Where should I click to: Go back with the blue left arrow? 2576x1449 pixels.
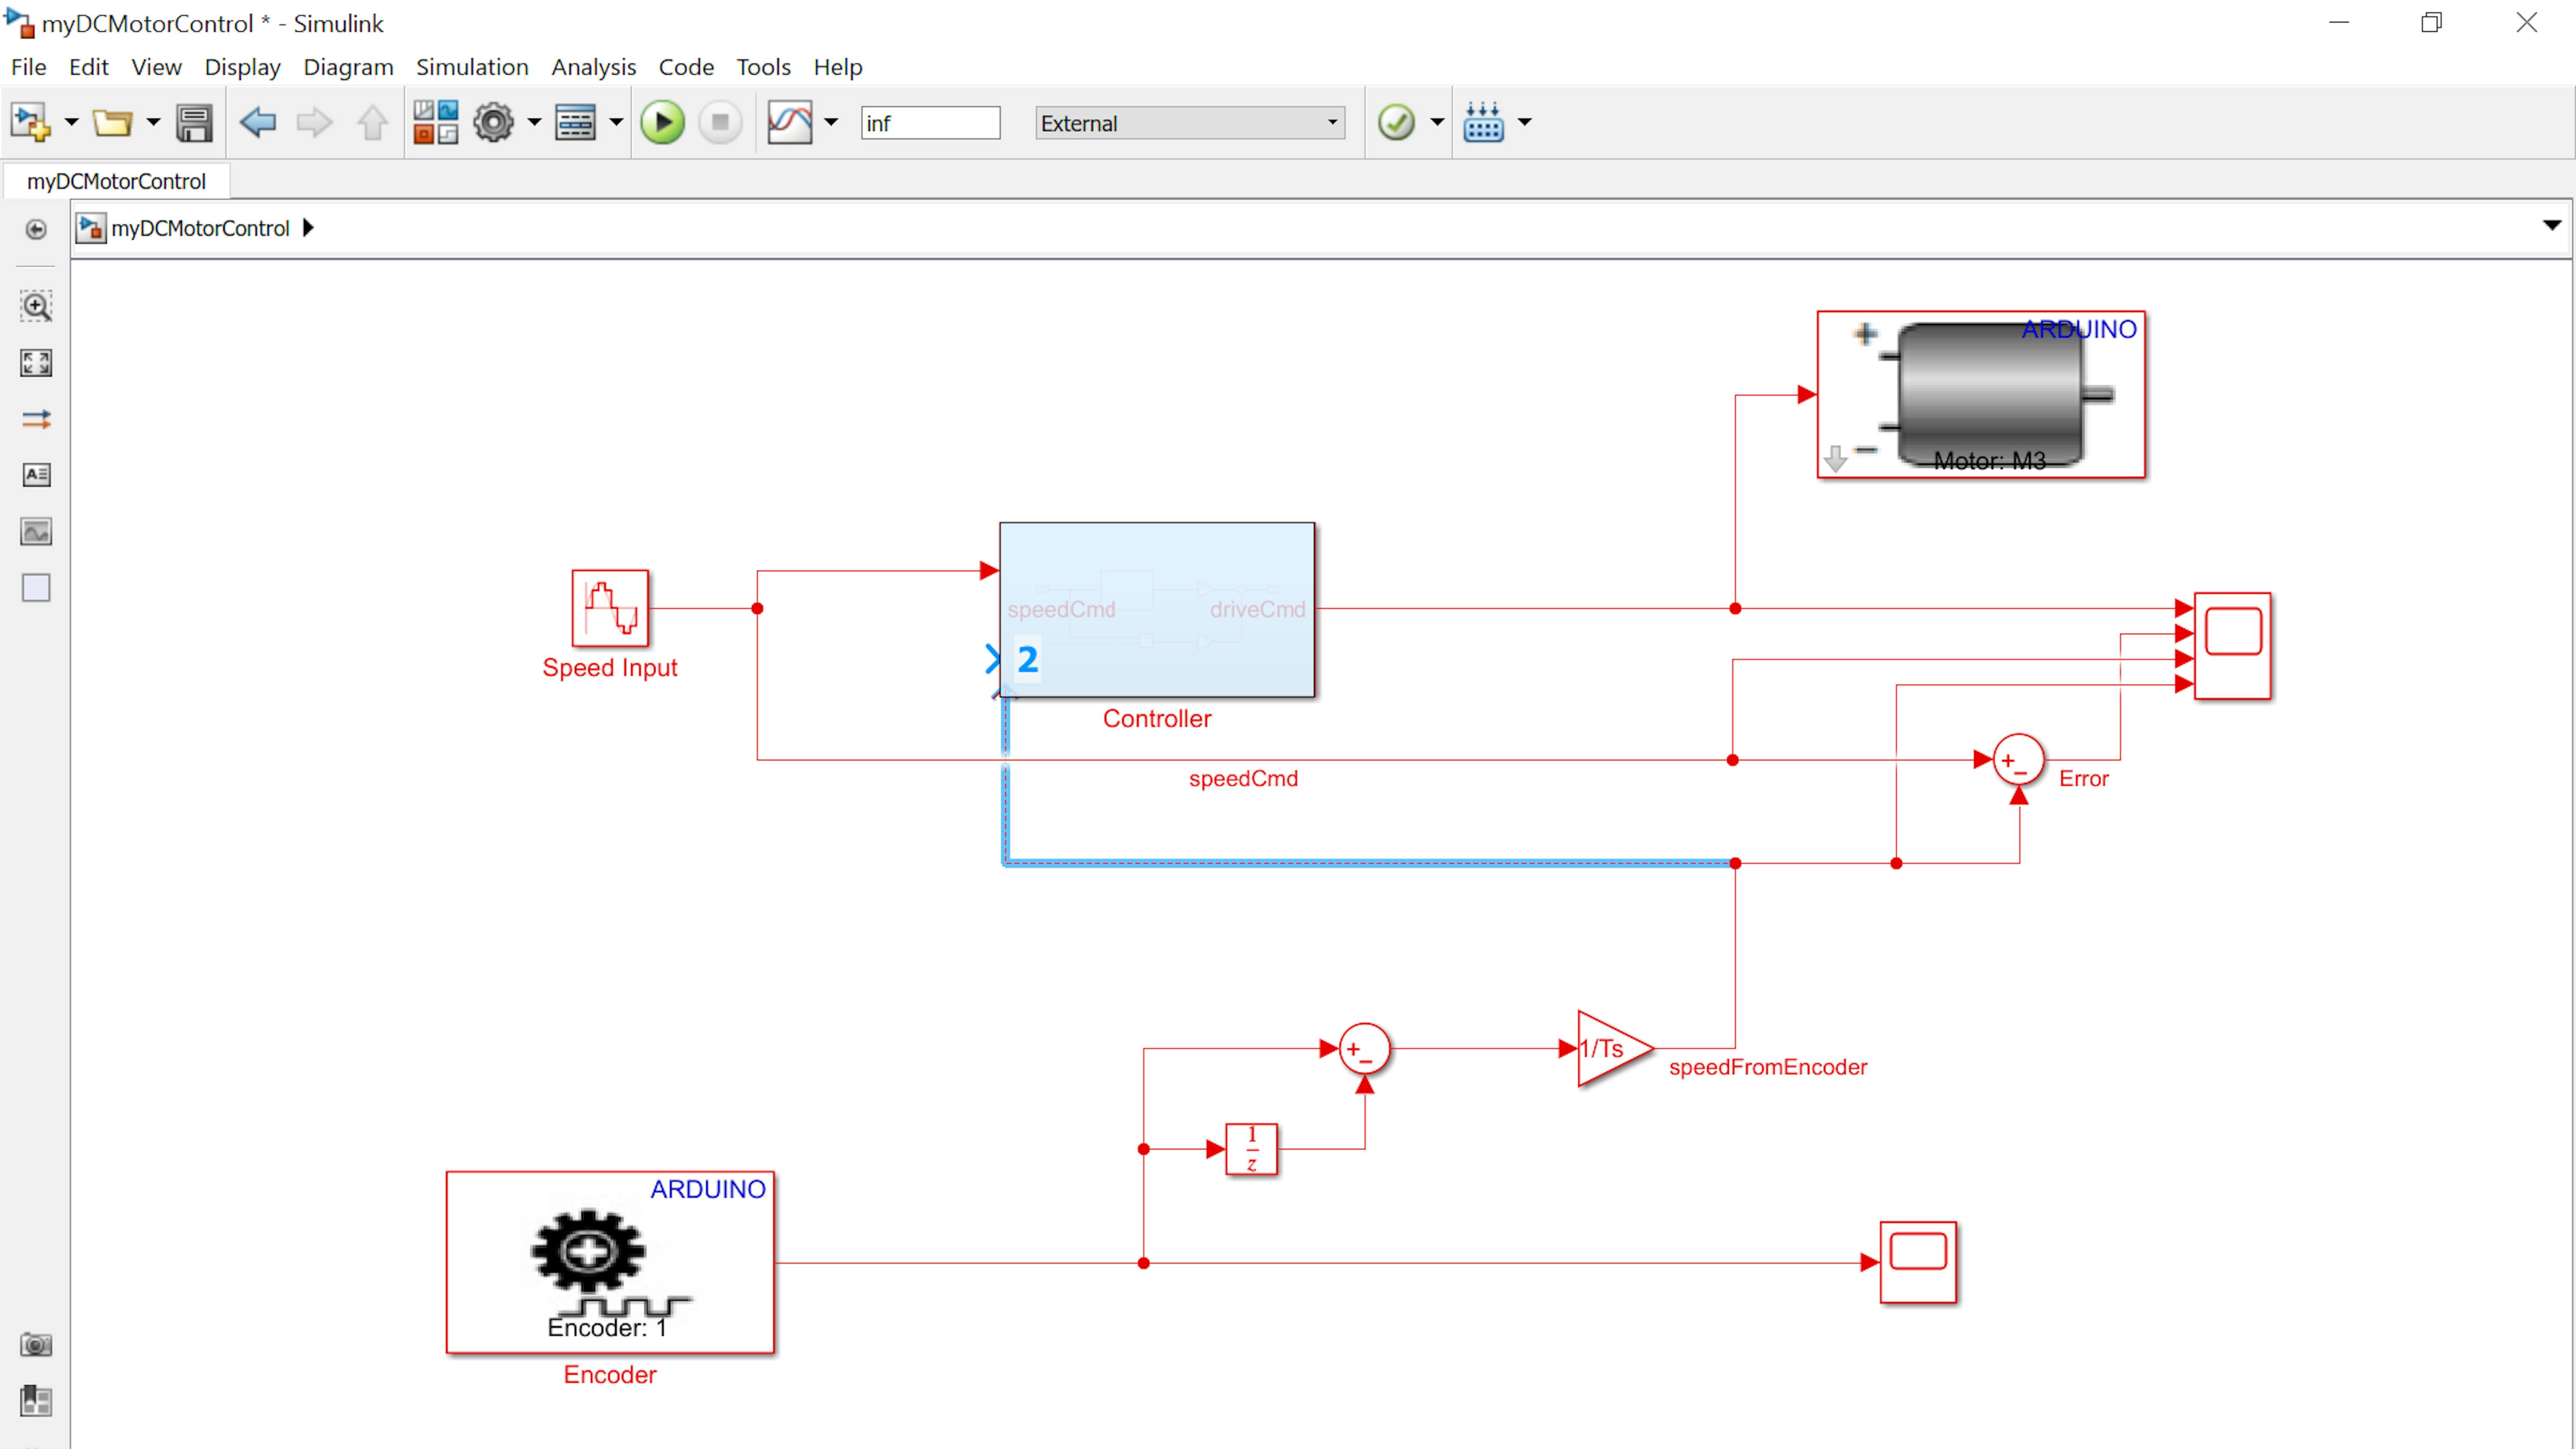(x=258, y=123)
